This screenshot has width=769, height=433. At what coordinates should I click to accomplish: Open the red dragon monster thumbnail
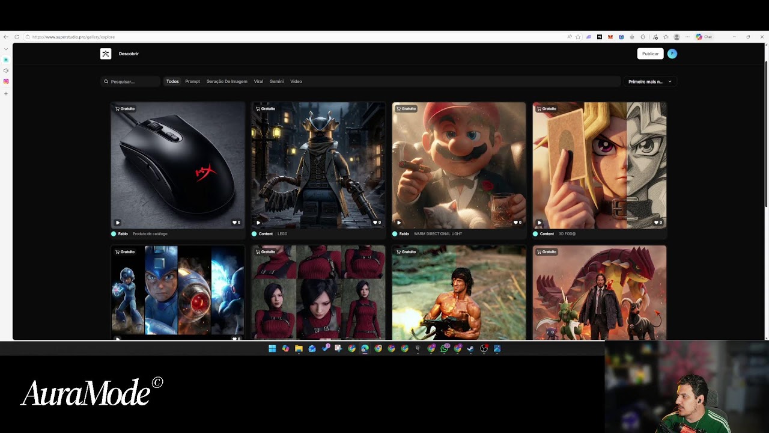point(600,293)
